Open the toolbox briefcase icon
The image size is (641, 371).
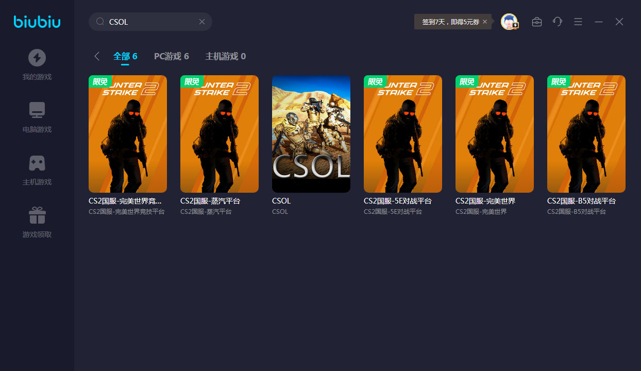click(537, 22)
